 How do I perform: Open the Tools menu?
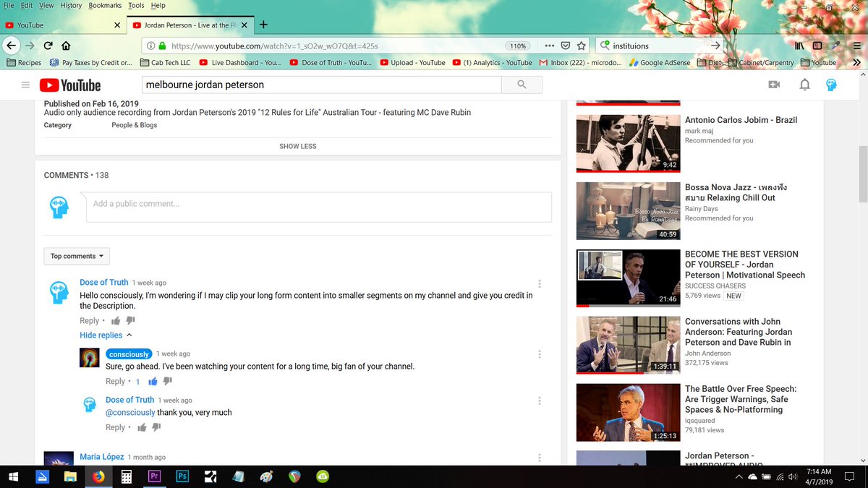click(136, 5)
